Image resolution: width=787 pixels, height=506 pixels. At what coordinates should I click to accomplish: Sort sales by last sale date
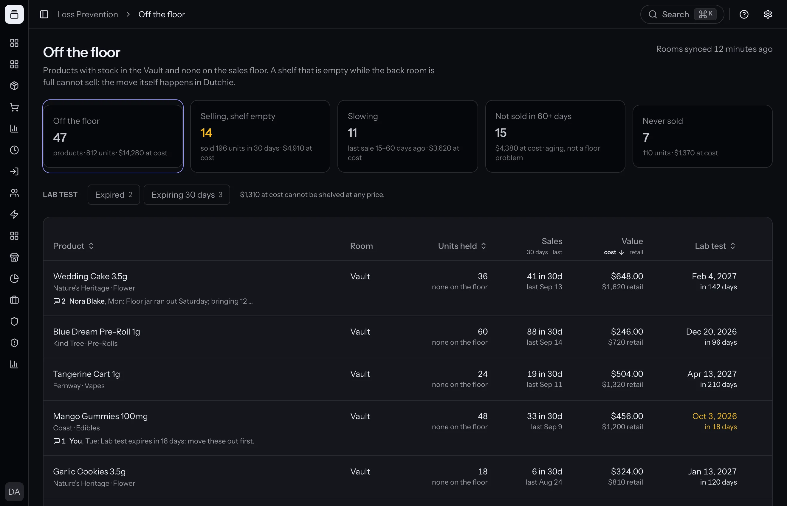click(557, 252)
